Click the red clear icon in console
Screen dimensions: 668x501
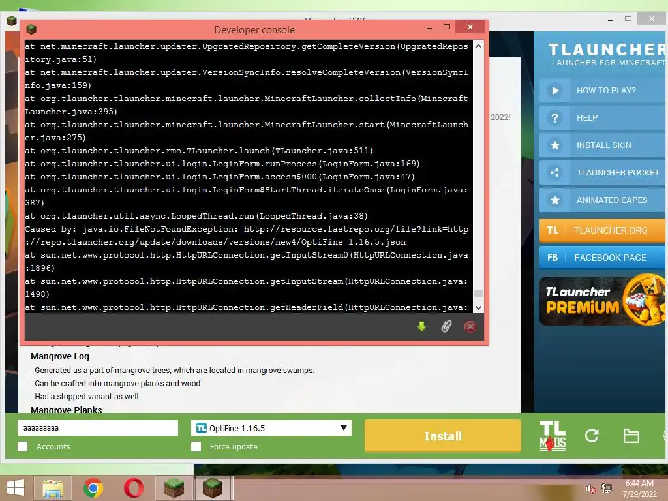pyautogui.click(x=470, y=327)
